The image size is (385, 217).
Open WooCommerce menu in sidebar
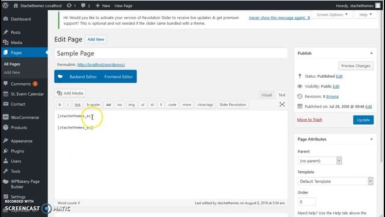(24, 118)
